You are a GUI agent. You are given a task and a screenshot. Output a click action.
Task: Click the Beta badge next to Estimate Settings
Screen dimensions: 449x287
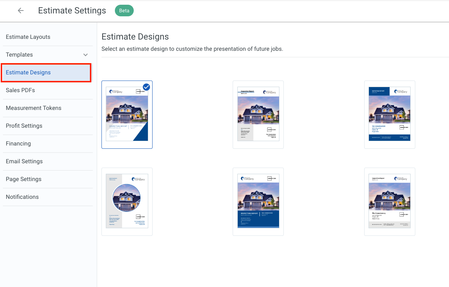tap(124, 11)
